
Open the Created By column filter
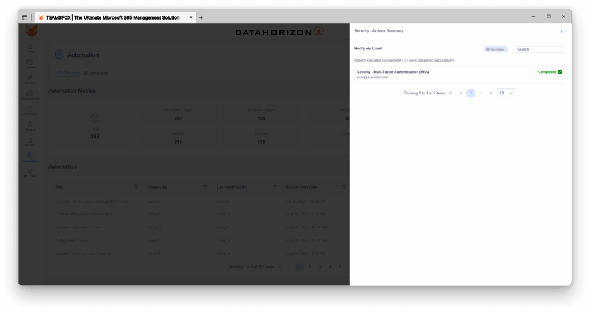click(205, 187)
